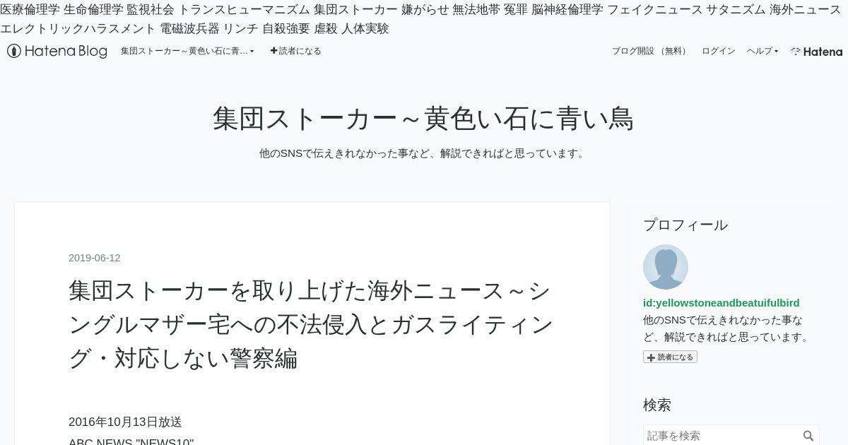This screenshot has height=445, width=848.
Task: Open profile id:yellowstoneandbeatuifulbird link
Action: click(x=722, y=302)
